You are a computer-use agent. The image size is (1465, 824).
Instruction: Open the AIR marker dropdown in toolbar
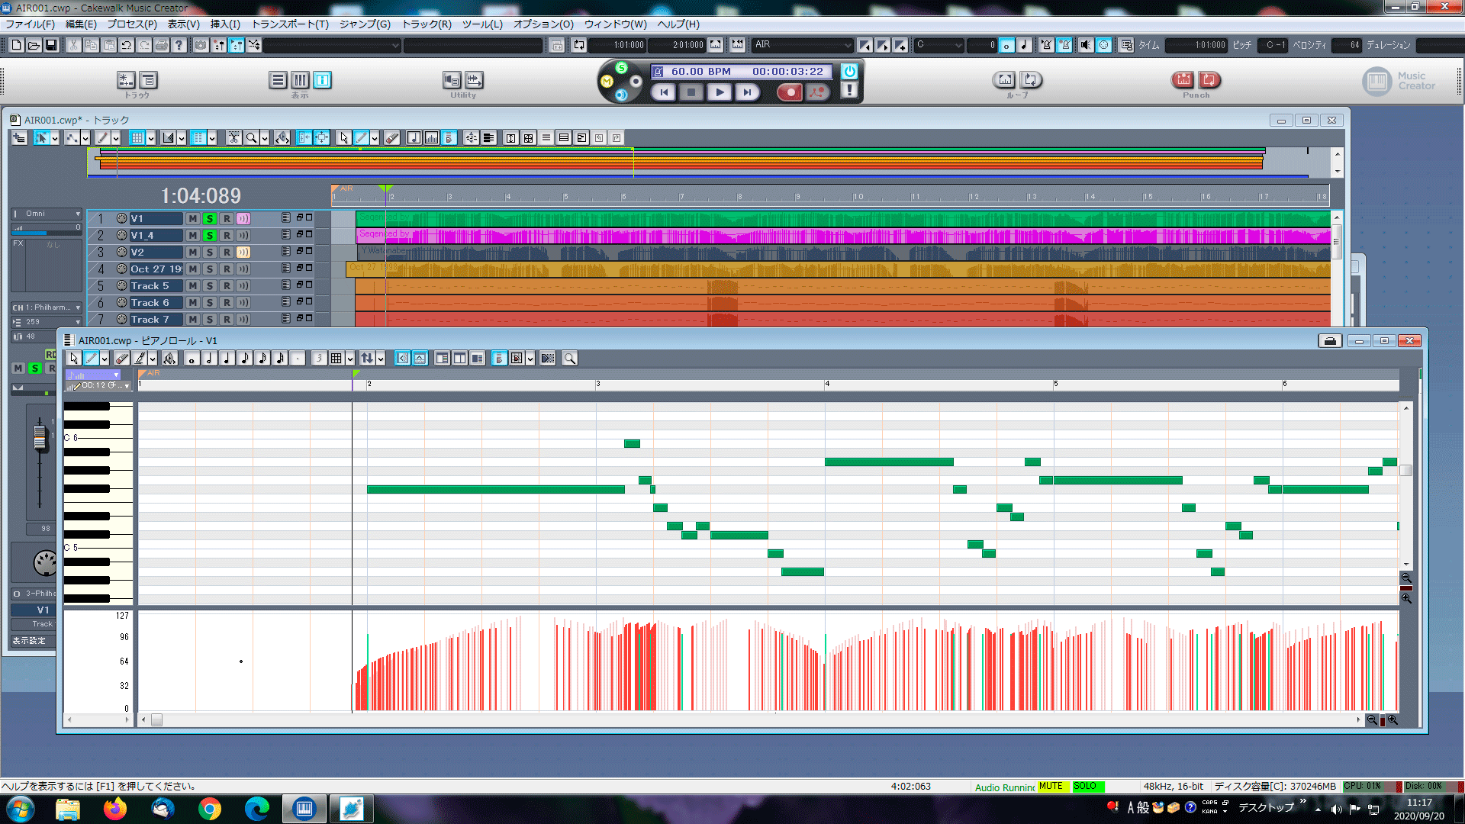click(x=847, y=46)
